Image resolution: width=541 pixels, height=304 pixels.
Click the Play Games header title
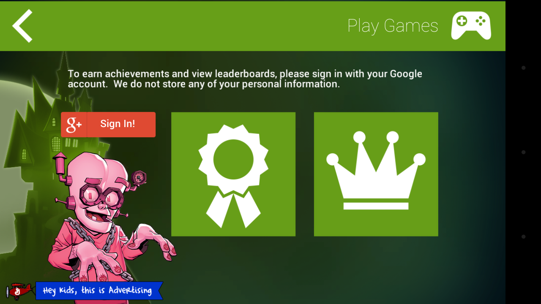click(393, 26)
